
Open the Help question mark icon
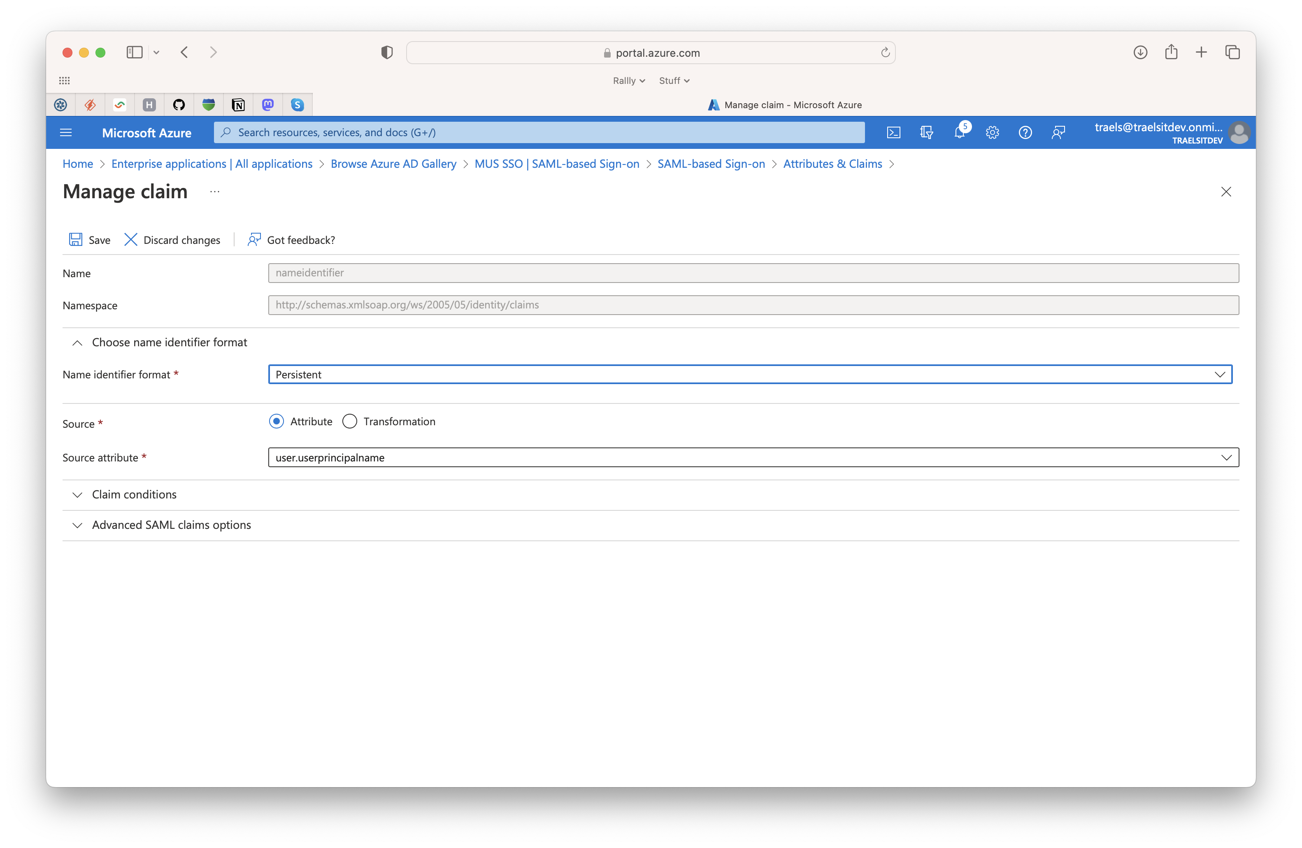coord(1025,132)
